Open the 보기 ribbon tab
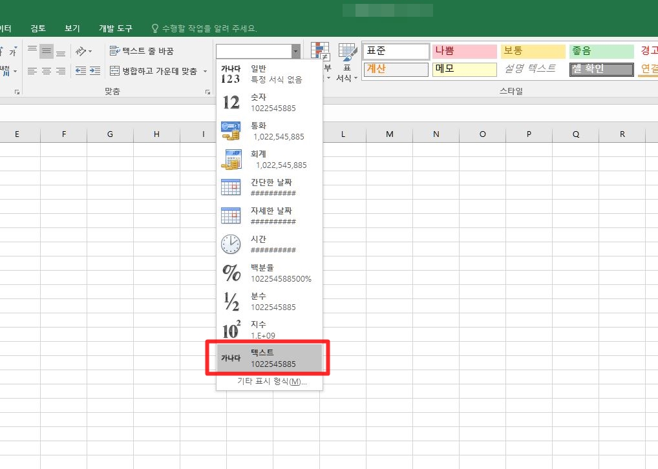This screenshot has height=469, width=658. click(72, 28)
